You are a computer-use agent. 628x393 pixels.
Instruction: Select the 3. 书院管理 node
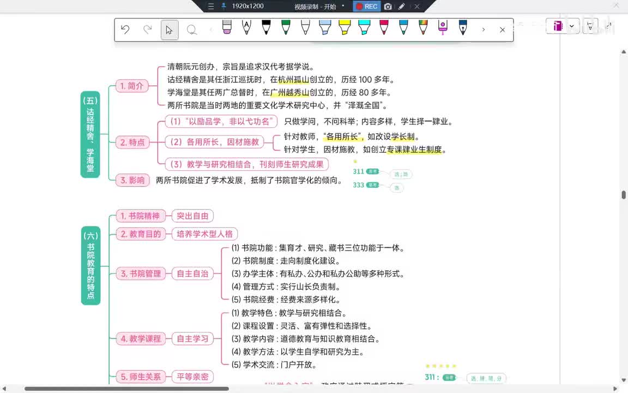141,274
